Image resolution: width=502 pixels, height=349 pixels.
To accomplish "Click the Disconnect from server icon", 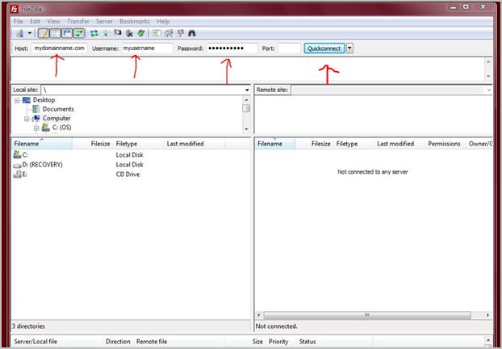I will point(129,33).
